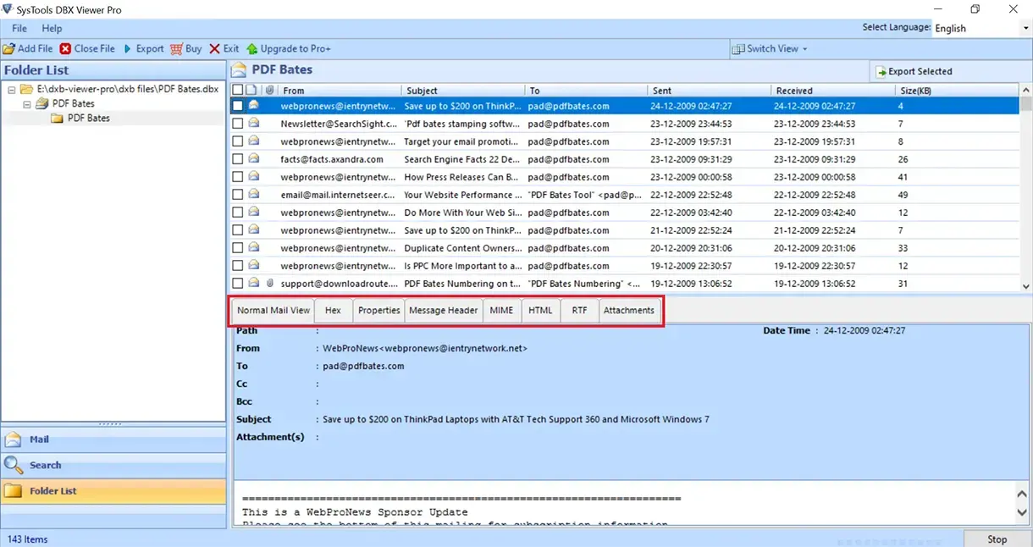The image size is (1033, 547).
Task: Switch to the Hex tab
Action: point(333,310)
